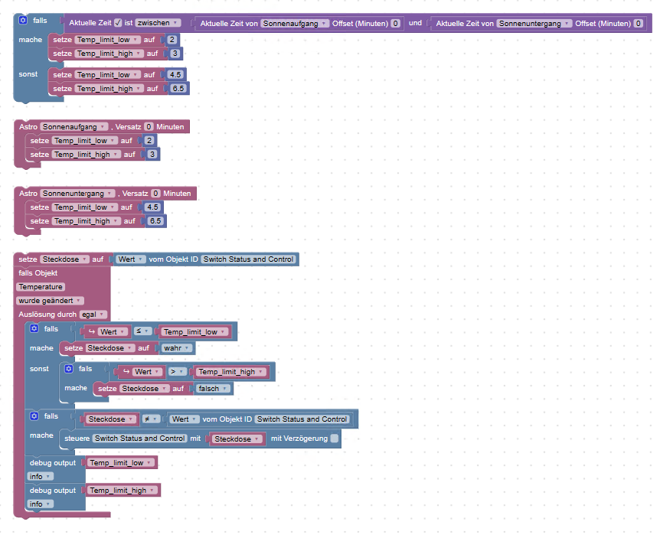Edit Versatz field in Astro Sonnenuntergang block

[155, 194]
